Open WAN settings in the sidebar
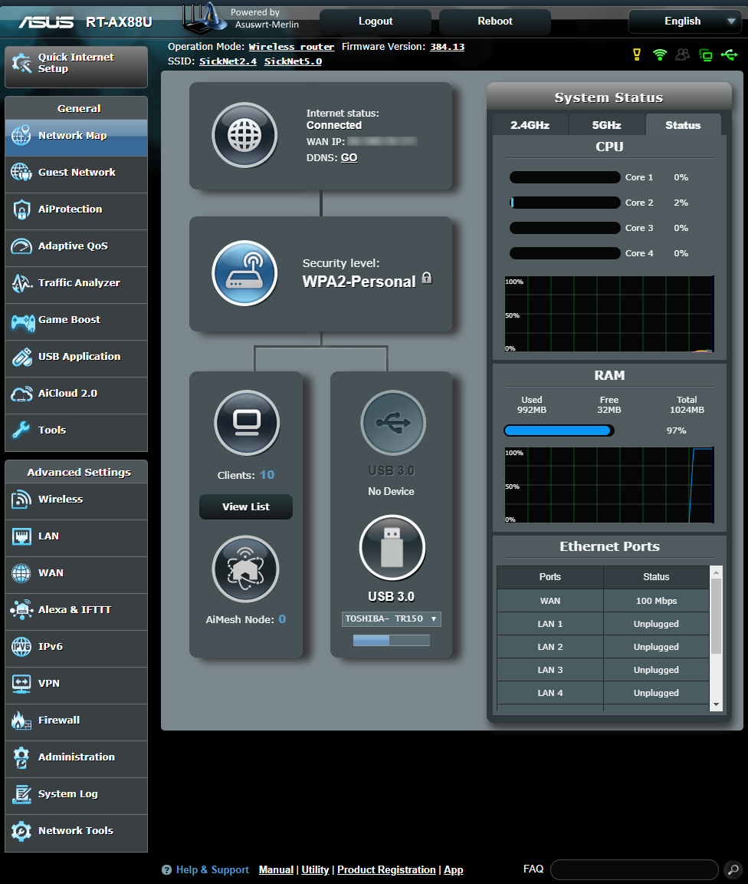This screenshot has width=748, height=884. pos(76,573)
